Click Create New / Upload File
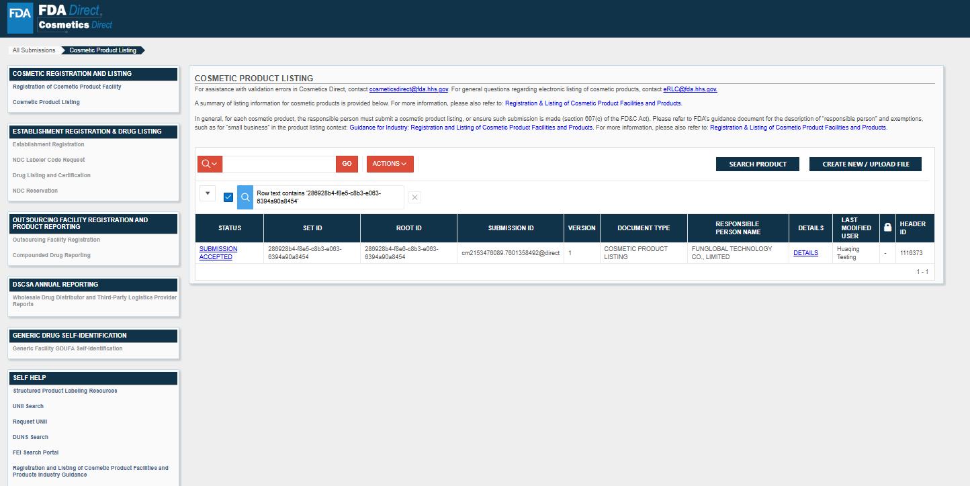 tap(865, 164)
